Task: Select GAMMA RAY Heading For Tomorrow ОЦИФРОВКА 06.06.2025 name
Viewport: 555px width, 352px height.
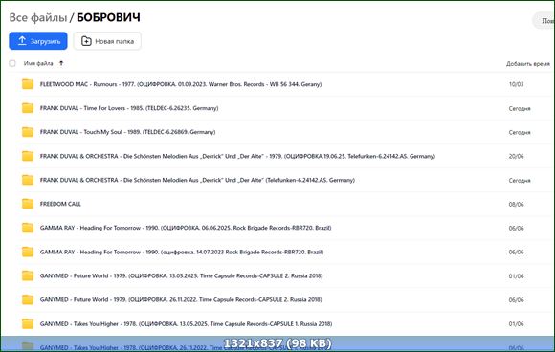Action: pos(186,228)
